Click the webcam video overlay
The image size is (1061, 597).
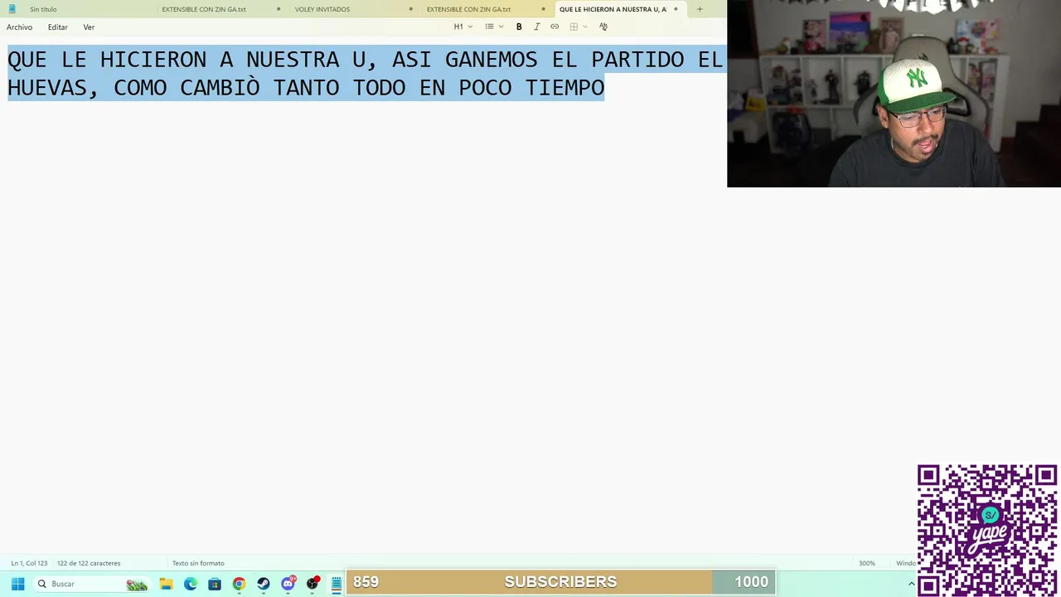[894, 94]
